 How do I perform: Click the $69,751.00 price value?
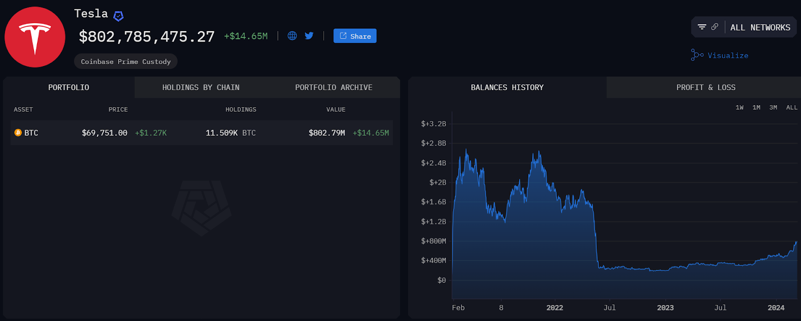coord(105,133)
